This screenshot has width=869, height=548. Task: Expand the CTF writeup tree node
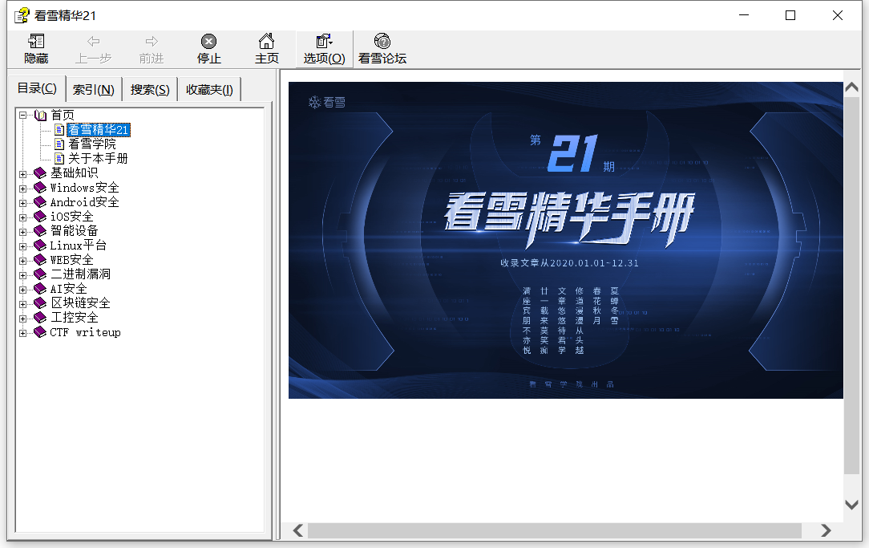tap(22, 333)
